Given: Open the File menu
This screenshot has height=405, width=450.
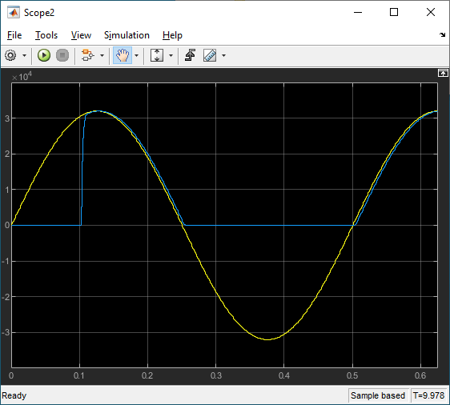Looking at the screenshot, I should pos(14,35).
